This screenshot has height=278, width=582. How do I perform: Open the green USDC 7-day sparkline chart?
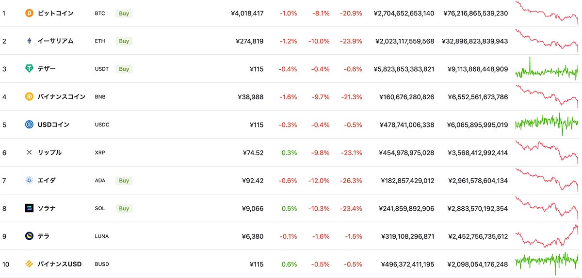pyautogui.click(x=547, y=124)
